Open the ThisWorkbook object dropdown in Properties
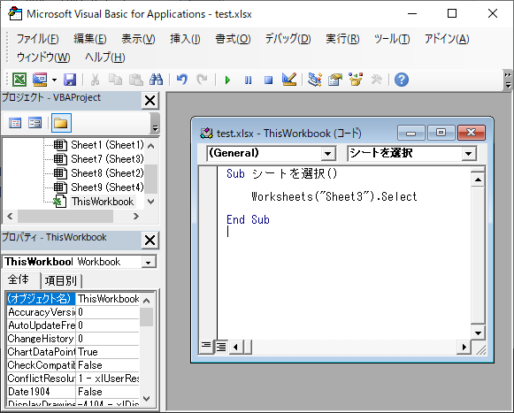Image resolution: width=514 pixels, height=413 pixels. click(148, 263)
